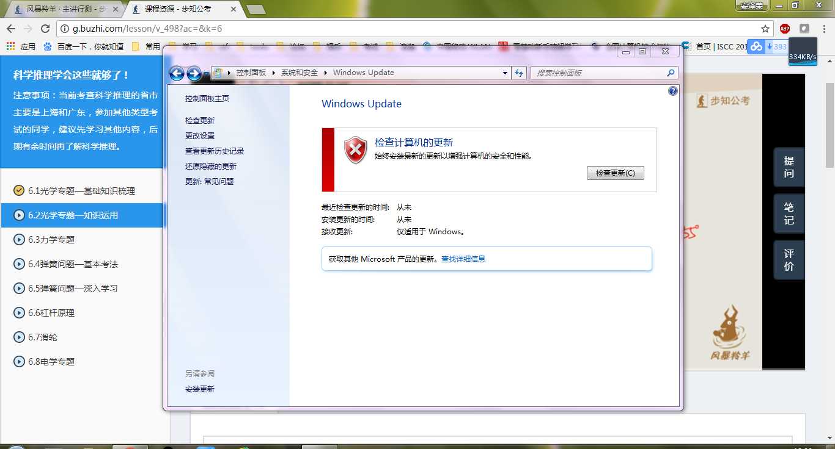Open the 常用 bookmarks folder

click(x=146, y=46)
